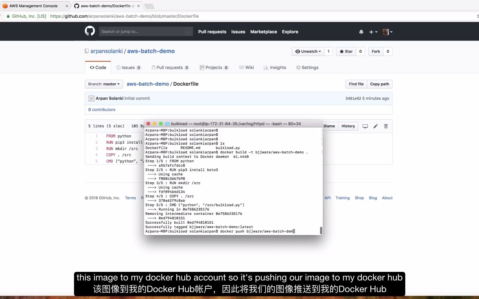Image resolution: width=479 pixels, height=299 pixels.
Task: Open a new browser tab
Action: [149, 6]
